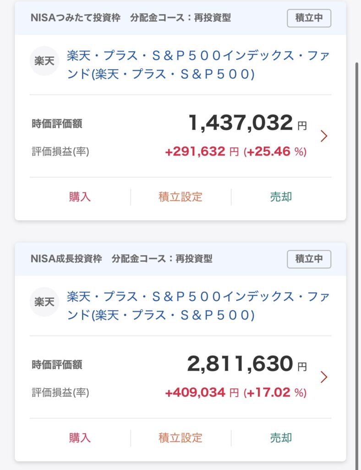Open 積立設定 in the つみたて投資枠 card
This screenshot has height=470, width=361.
click(x=180, y=197)
